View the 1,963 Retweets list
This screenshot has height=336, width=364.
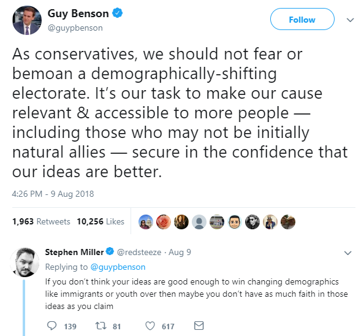pos(41,221)
